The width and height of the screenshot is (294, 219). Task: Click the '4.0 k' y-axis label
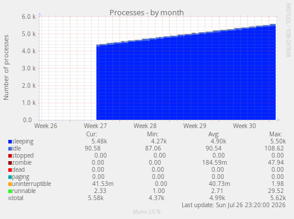(x=29, y=51)
